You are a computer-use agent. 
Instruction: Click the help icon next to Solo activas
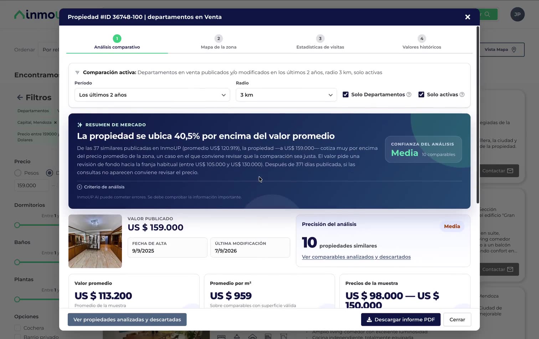click(x=462, y=95)
